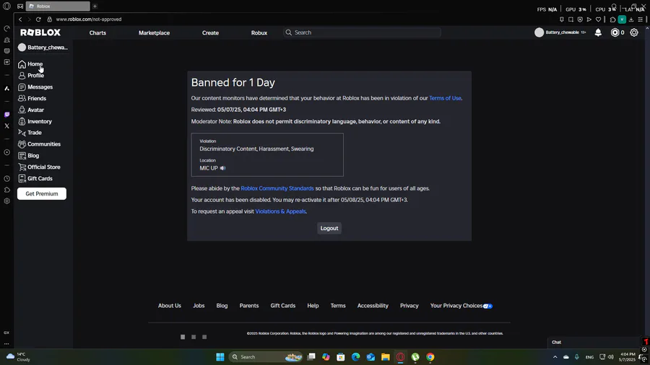
Task: Reload the page with the refresh button
Action: (x=38, y=19)
